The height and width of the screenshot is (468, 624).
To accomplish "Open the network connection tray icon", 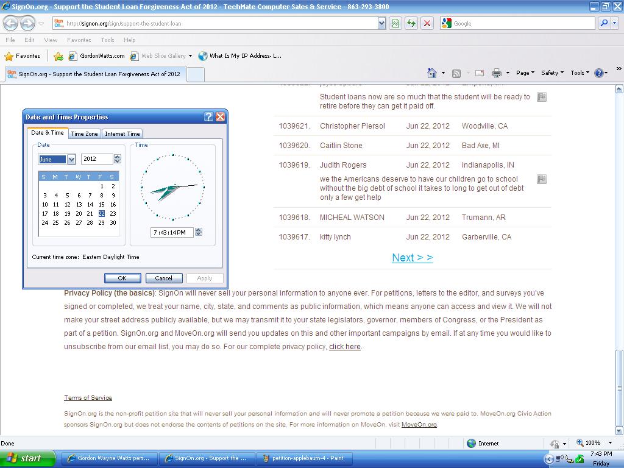I will point(559,459).
